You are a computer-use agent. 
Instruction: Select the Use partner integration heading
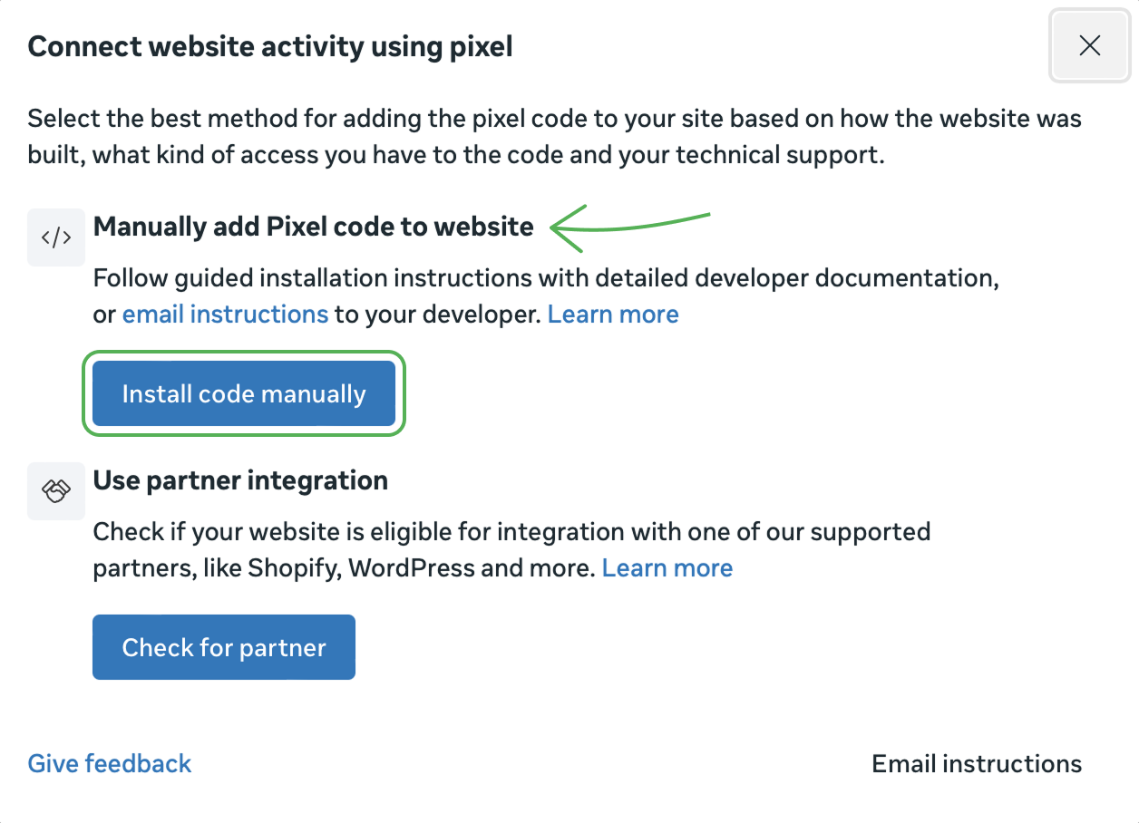(x=240, y=480)
